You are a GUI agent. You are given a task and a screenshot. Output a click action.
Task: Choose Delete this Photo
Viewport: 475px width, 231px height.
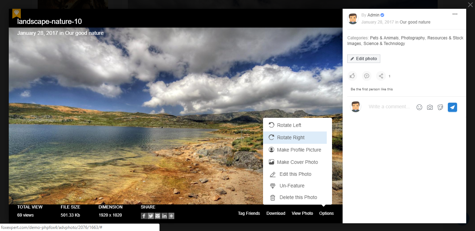(x=295, y=197)
